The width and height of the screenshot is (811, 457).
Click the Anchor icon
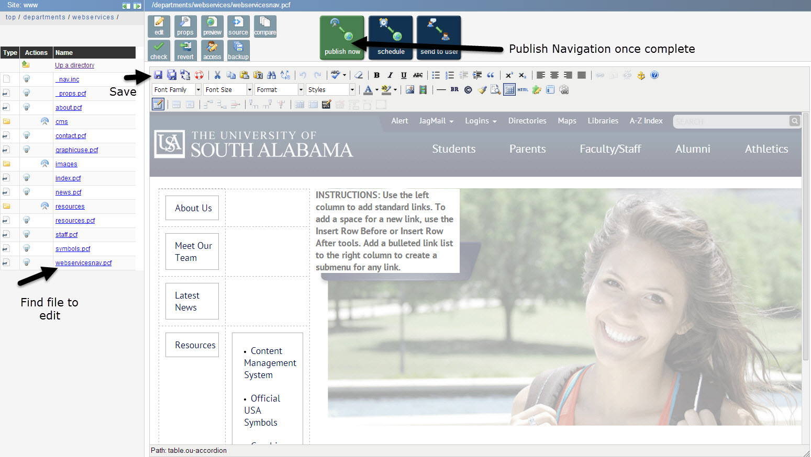[641, 75]
